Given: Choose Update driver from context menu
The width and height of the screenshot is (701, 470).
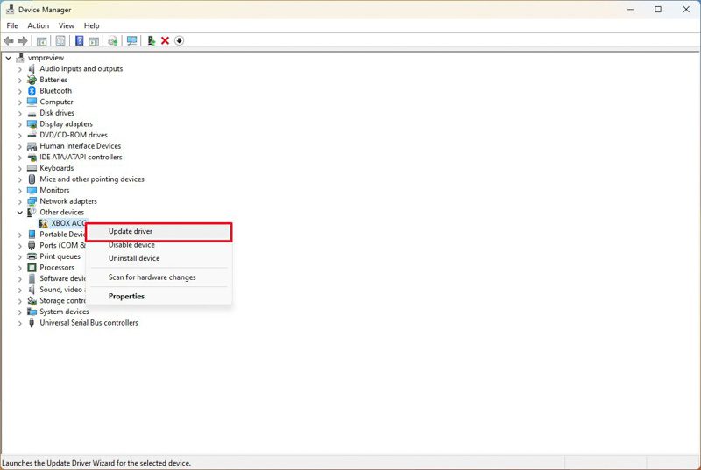Looking at the screenshot, I should click(x=159, y=232).
